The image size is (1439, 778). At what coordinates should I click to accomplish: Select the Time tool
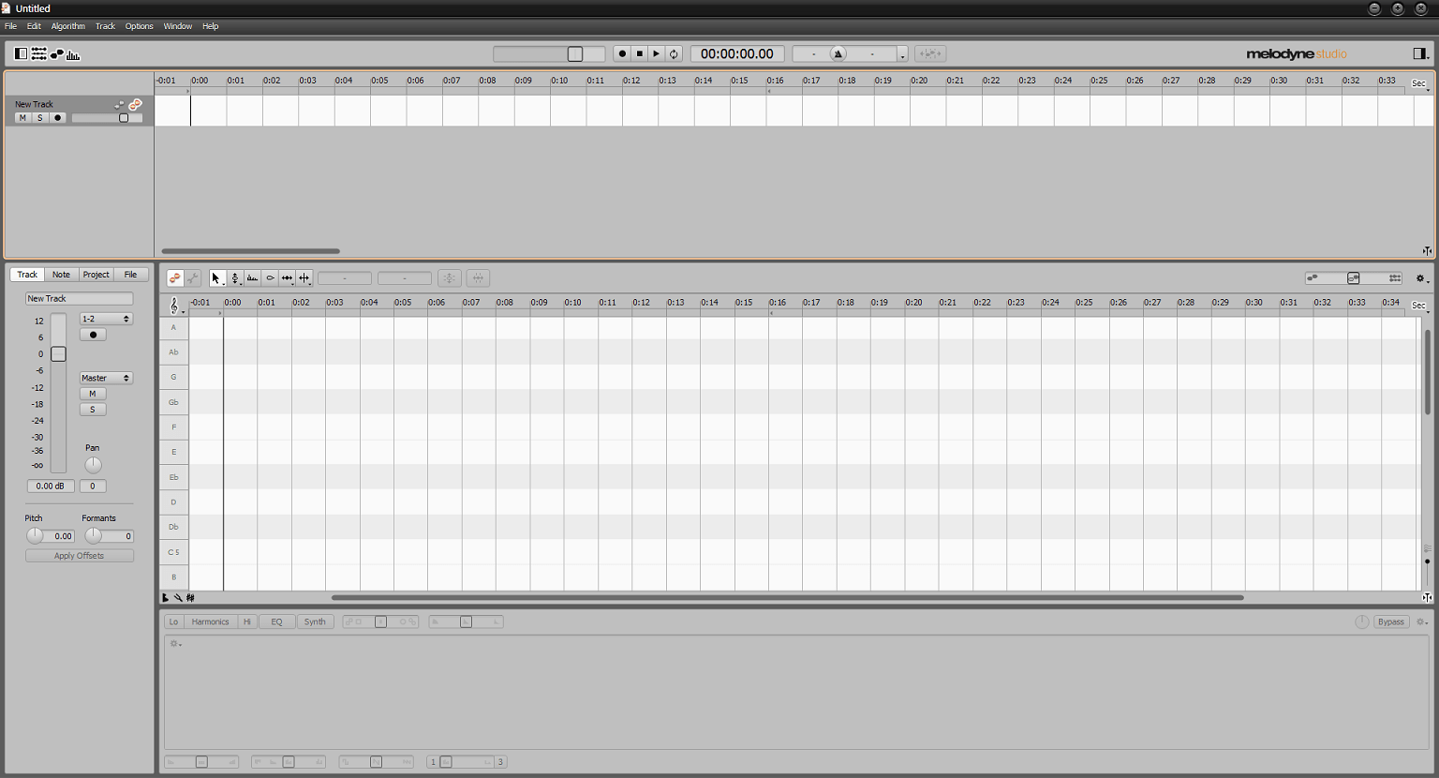tap(287, 278)
